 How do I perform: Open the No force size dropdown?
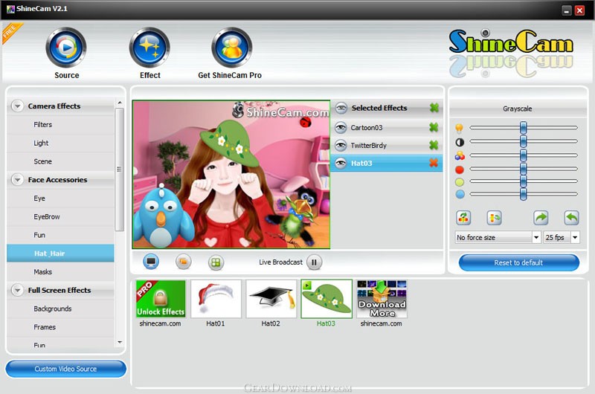coord(535,237)
